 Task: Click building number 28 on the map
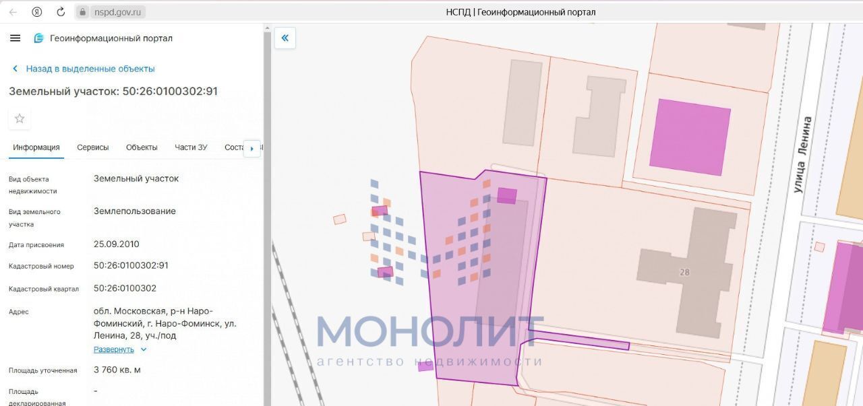click(x=685, y=272)
